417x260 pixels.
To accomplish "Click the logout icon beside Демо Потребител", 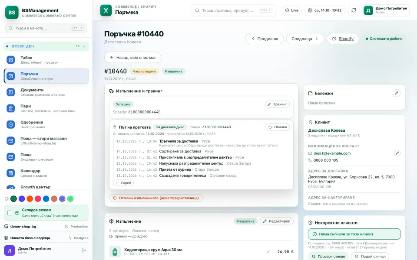I will [84, 250].
